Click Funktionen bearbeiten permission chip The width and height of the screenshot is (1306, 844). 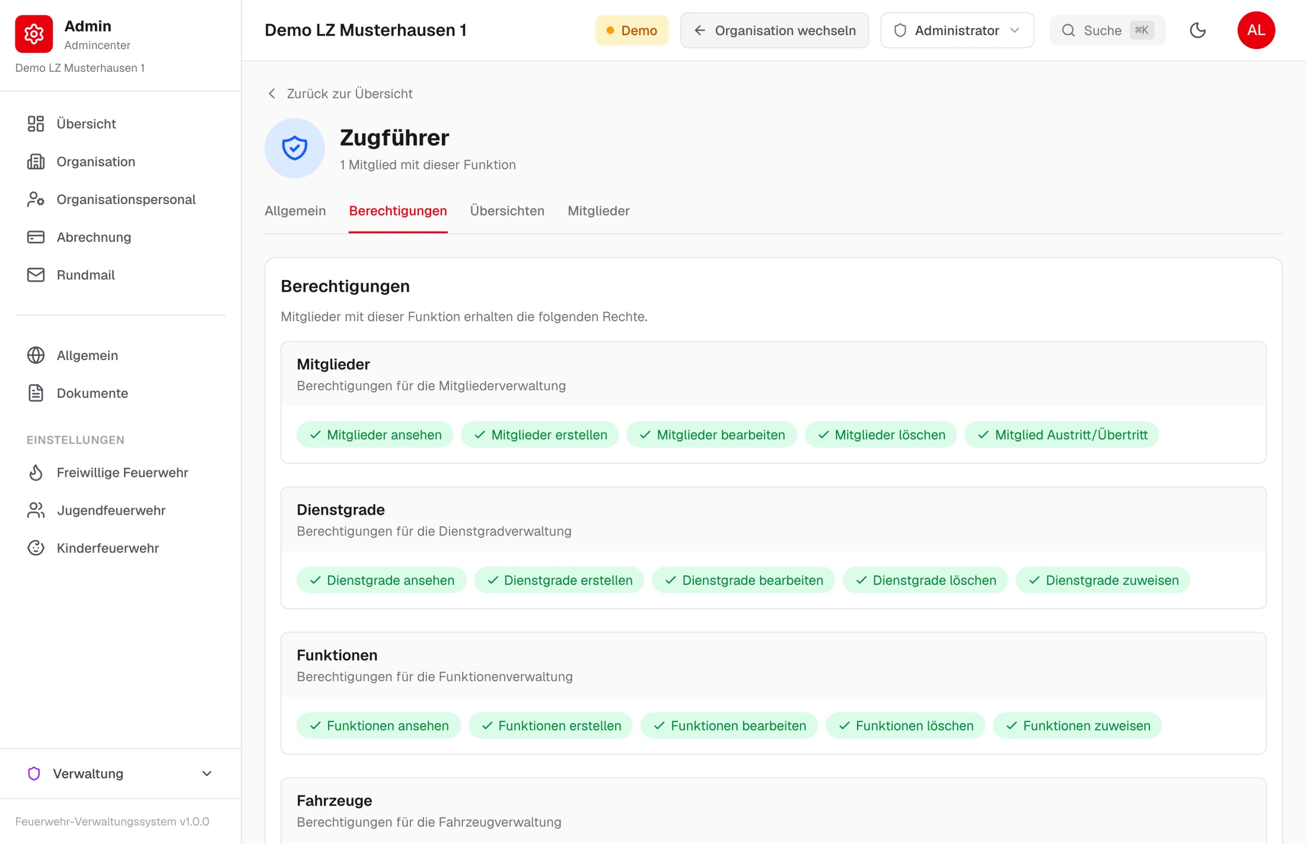729,726
